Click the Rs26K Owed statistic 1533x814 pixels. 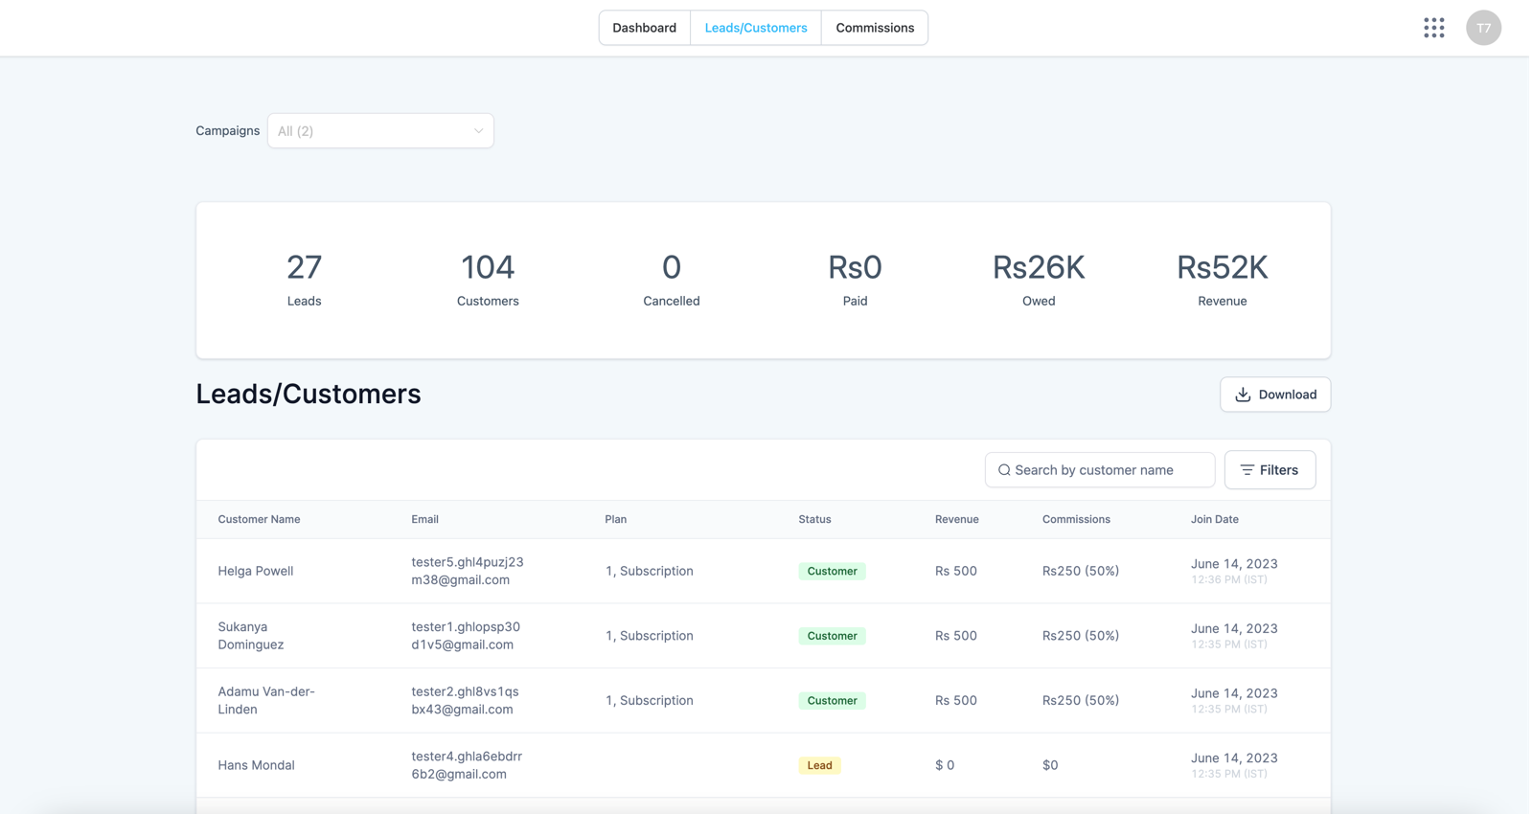pos(1039,280)
